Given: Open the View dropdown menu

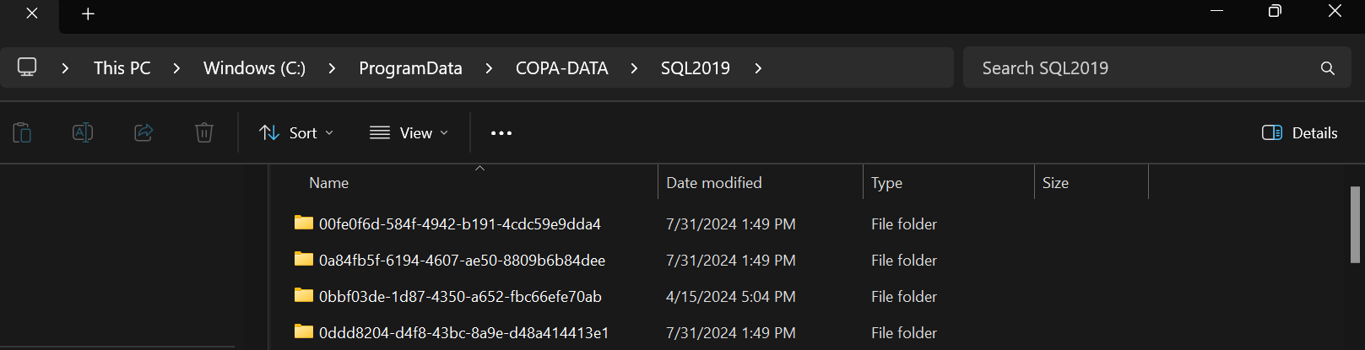Looking at the screenshot, I should click(x=409, y=133).
